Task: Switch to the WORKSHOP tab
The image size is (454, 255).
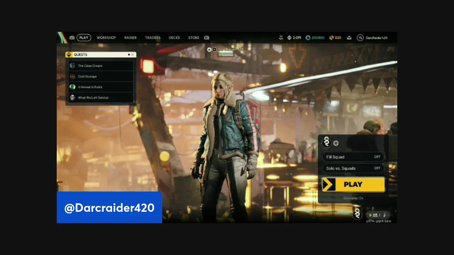Action: click(106, 38)
